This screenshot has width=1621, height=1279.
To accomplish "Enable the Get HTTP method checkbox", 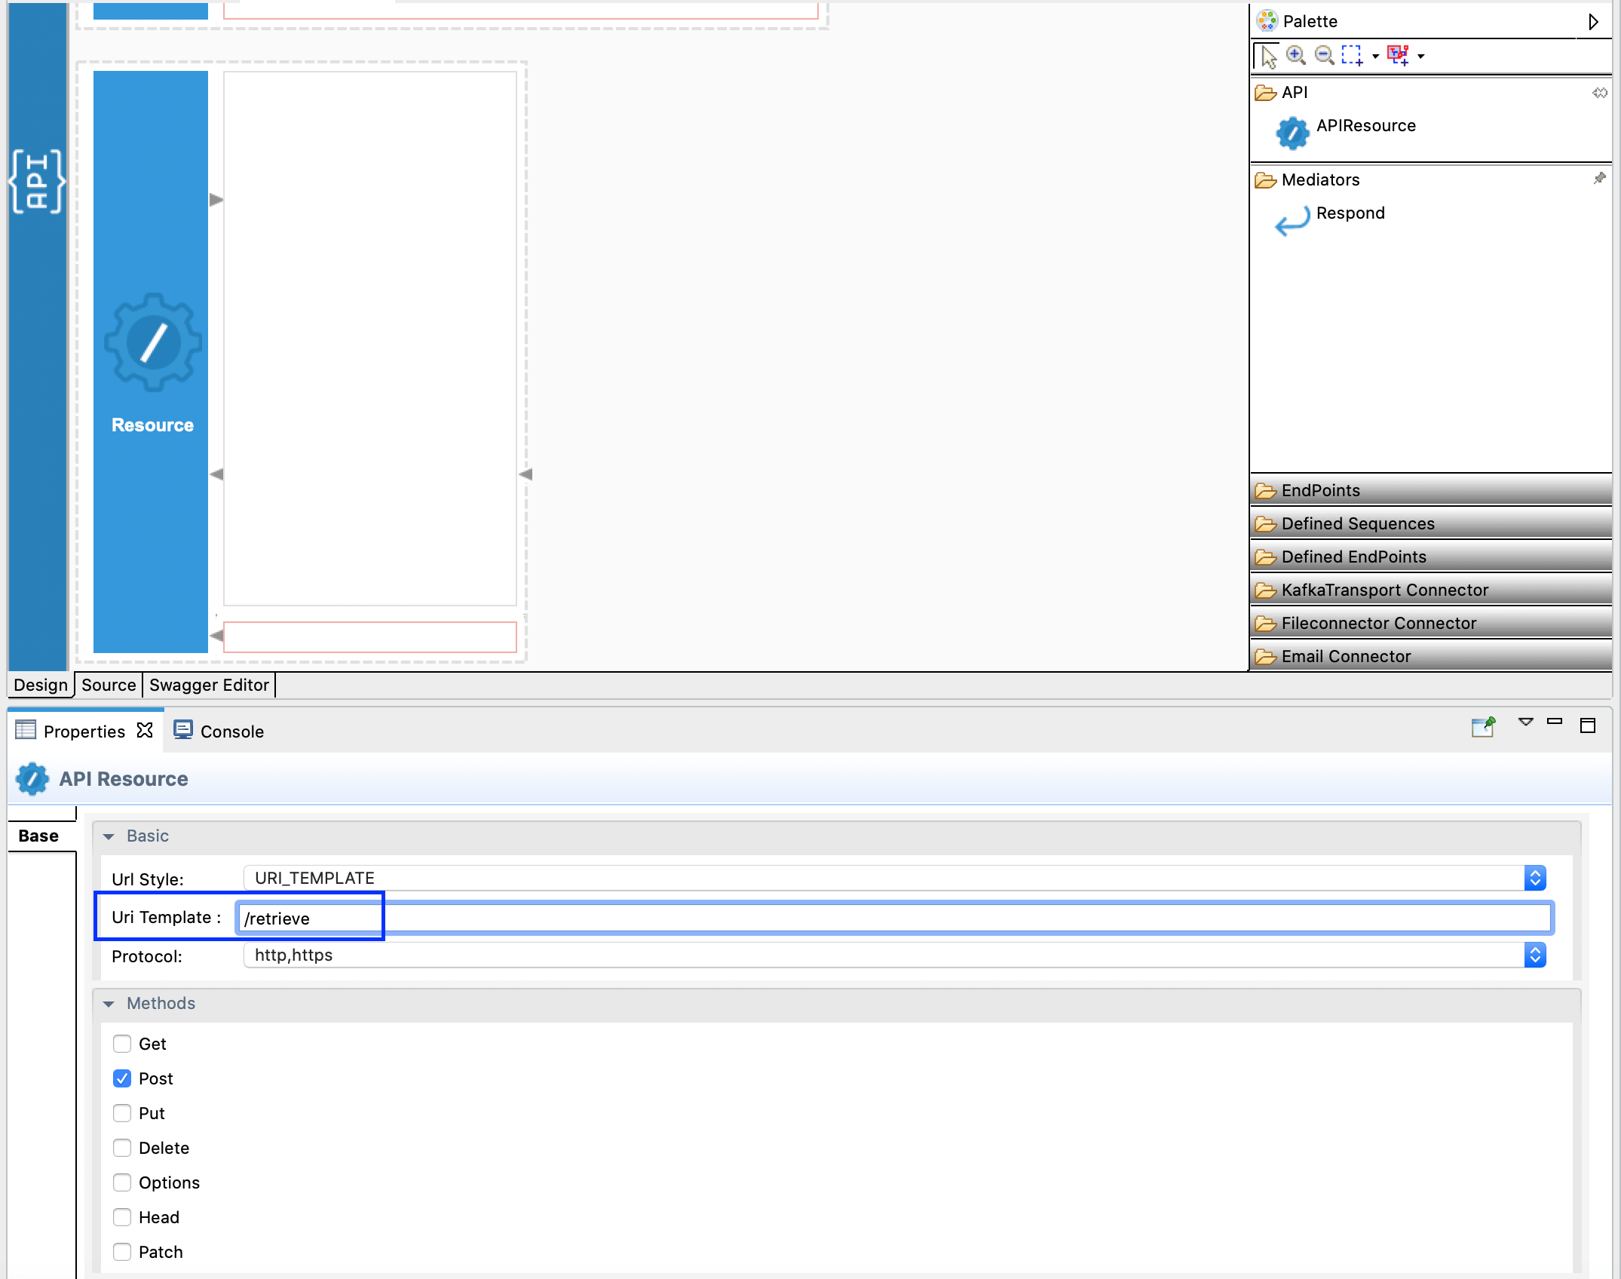I will pos(122,1044).
